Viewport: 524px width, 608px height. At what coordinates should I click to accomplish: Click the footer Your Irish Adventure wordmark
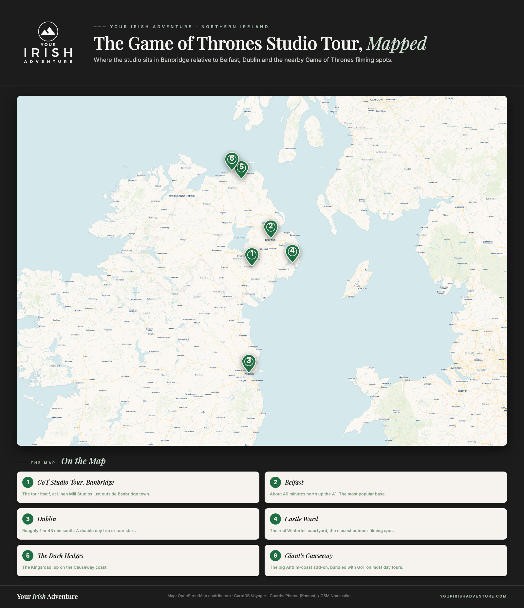(x=47, y=596)
